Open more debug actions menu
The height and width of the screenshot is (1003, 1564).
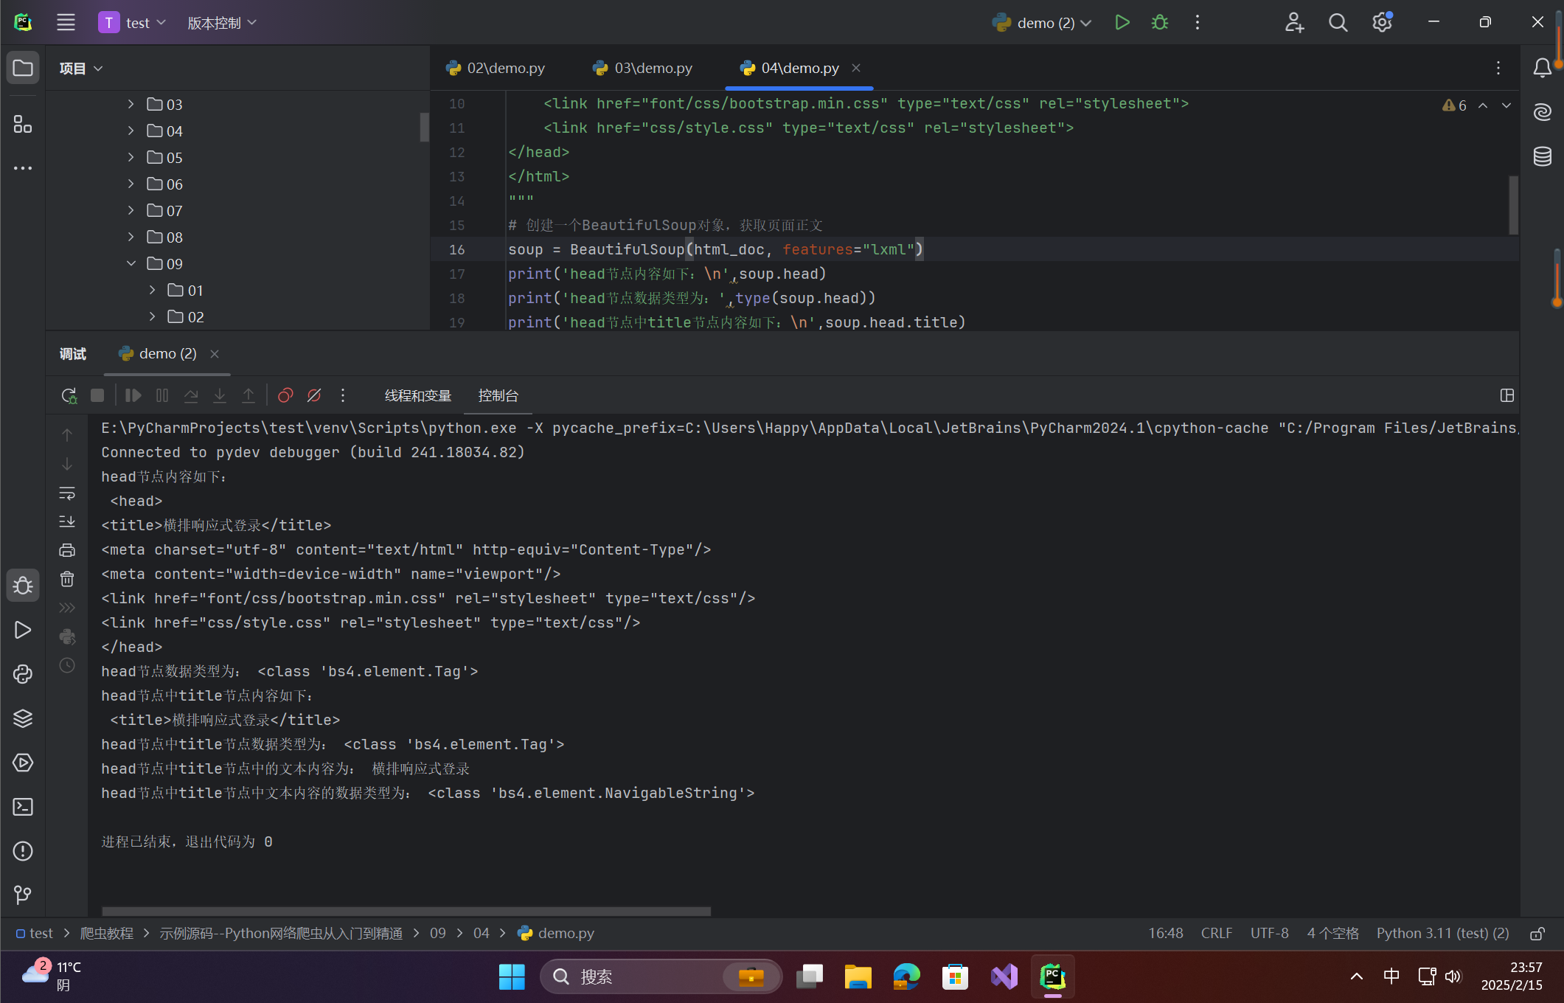pos(343,395)
